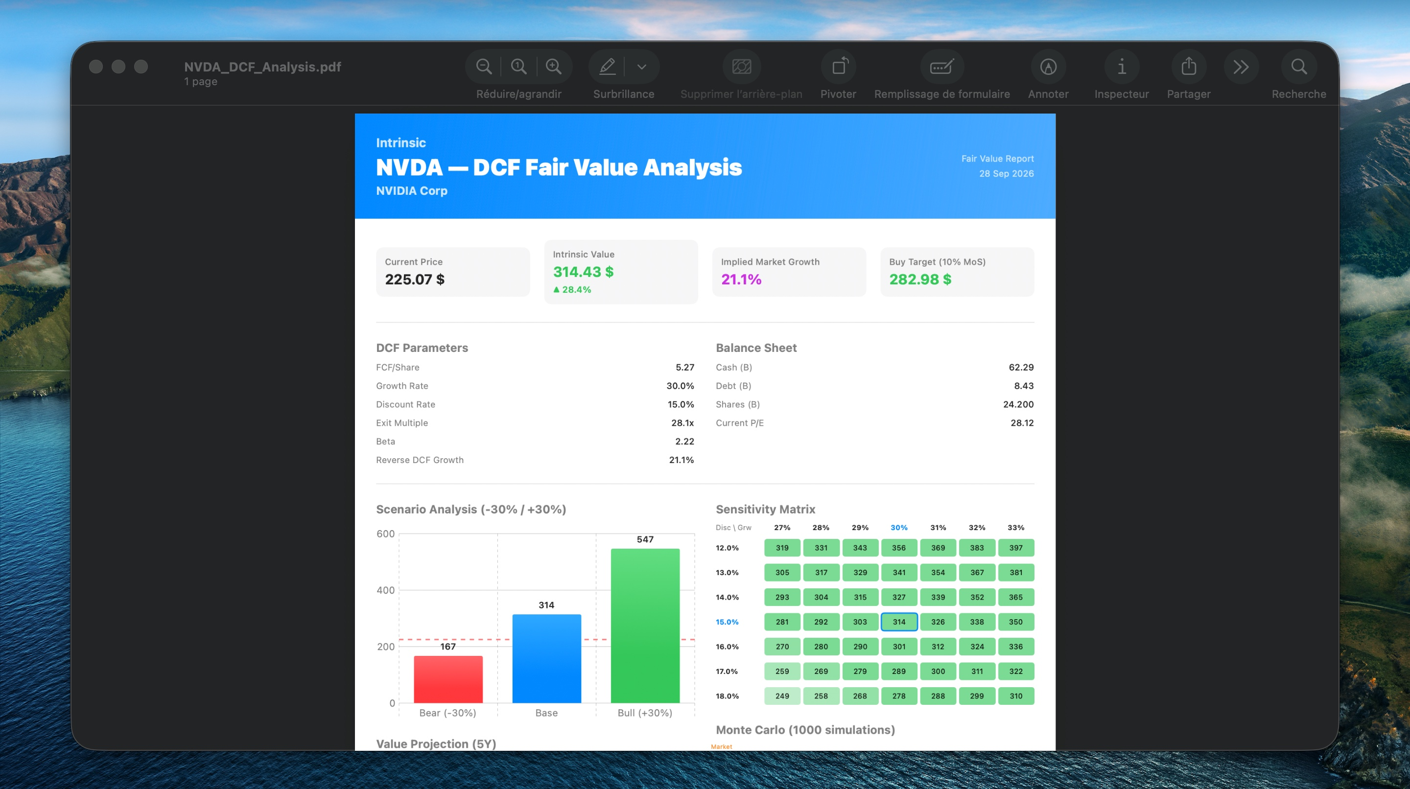
Task: Select the Shares (B) value 24.200
Action: point(1018,404)
